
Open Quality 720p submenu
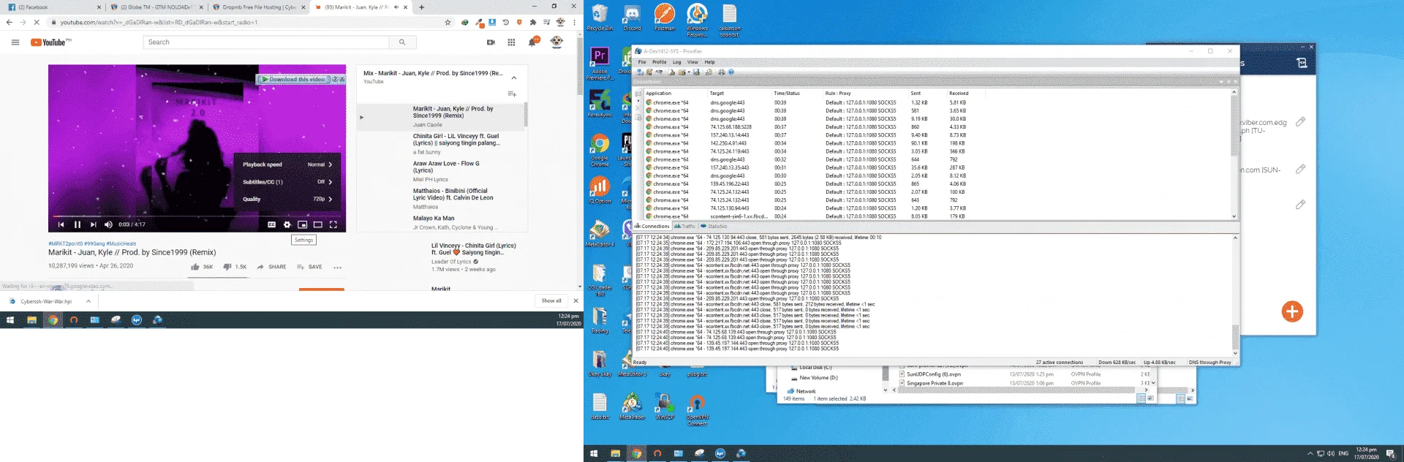tap(287, 199)
